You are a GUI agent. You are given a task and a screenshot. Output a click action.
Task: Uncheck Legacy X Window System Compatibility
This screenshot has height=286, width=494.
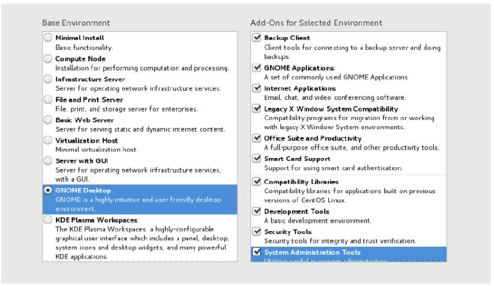coord(257,108)
